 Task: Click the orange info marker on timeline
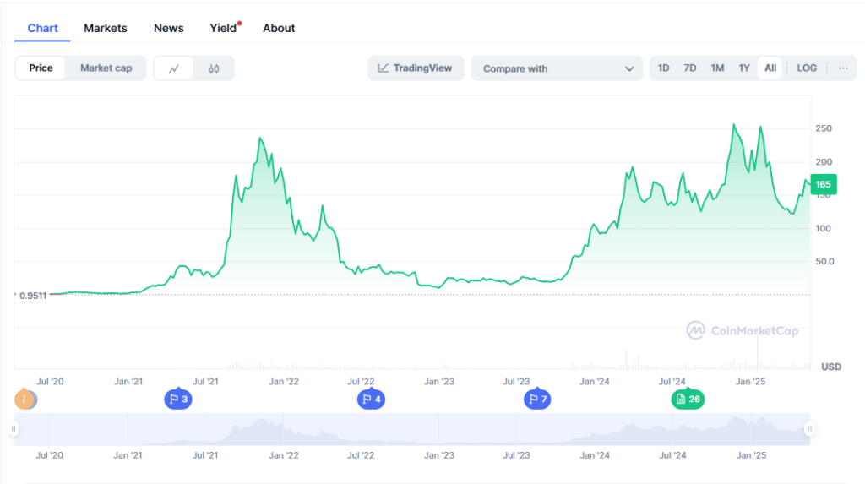[24, 399]
